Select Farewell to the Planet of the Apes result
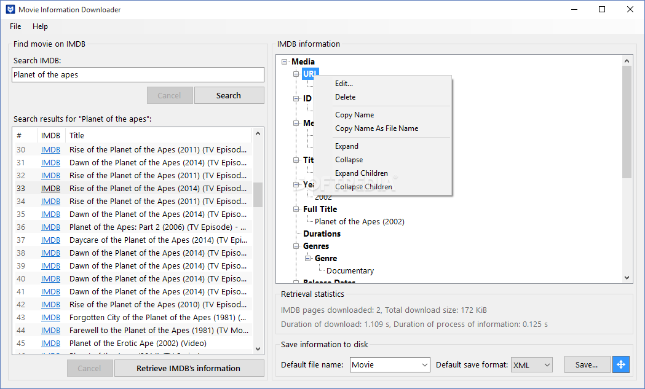The image size is (645, 389). pyautogui.click(x=159, y=331)
